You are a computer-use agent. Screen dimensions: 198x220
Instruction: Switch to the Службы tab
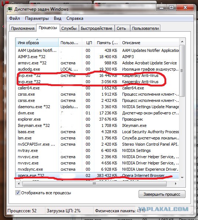[x=69, y=28]
